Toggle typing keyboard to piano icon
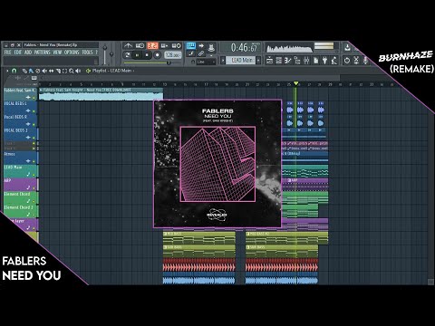435x326 pixels. pos(190,45)
